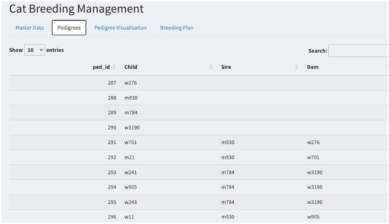This screenshot has width=389, height=224.
Task: Sort by ped_id column arrows
Action: [114, 67]
